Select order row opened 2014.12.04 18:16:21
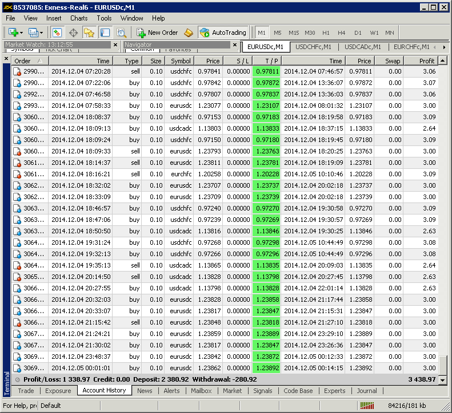This screenshot has height=413, width=452. click(x=225, y=174)
